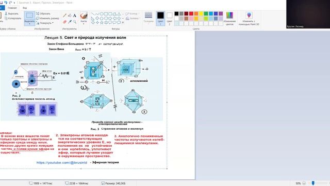Click Copy (Копировать) in clipboard group
This screenshot has width=330, height=186.
pyautogui.click(x=13, y=19)
